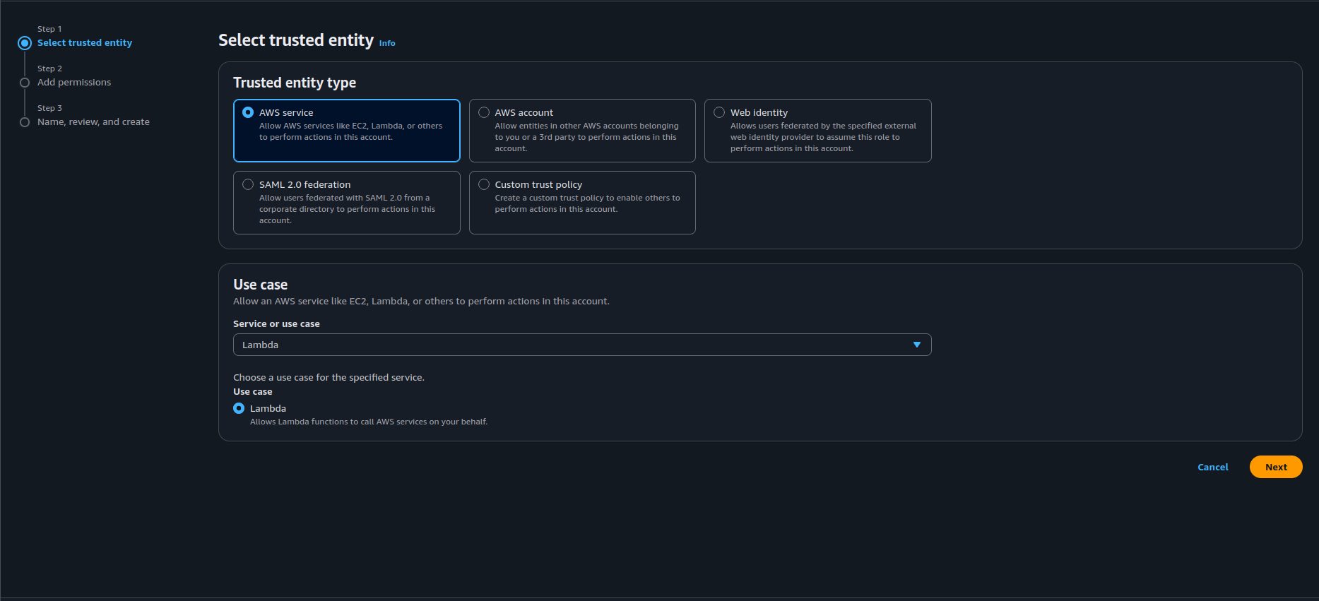The width and height of the screenshot is (1319, 601).
Task: Select the Lambda use case radio button
Action: 239,408
